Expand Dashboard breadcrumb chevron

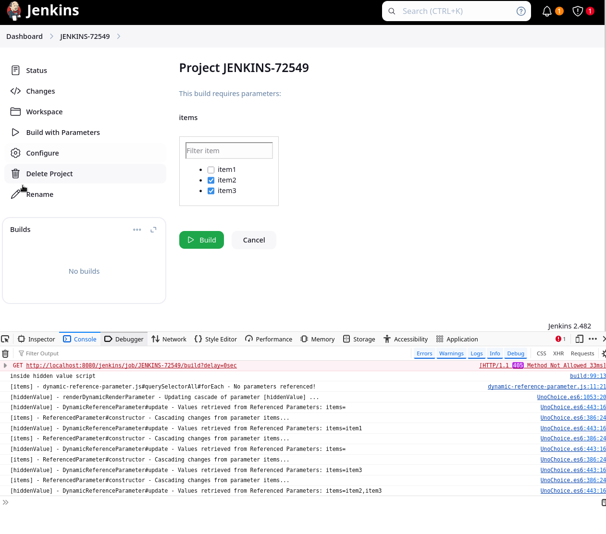51,36
